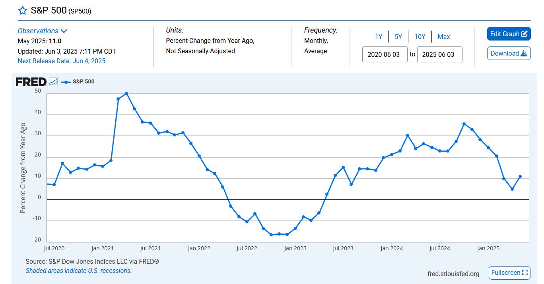Switch to the 10Y date range
Viewport: 544px width, 284px height.
(420, 37)
